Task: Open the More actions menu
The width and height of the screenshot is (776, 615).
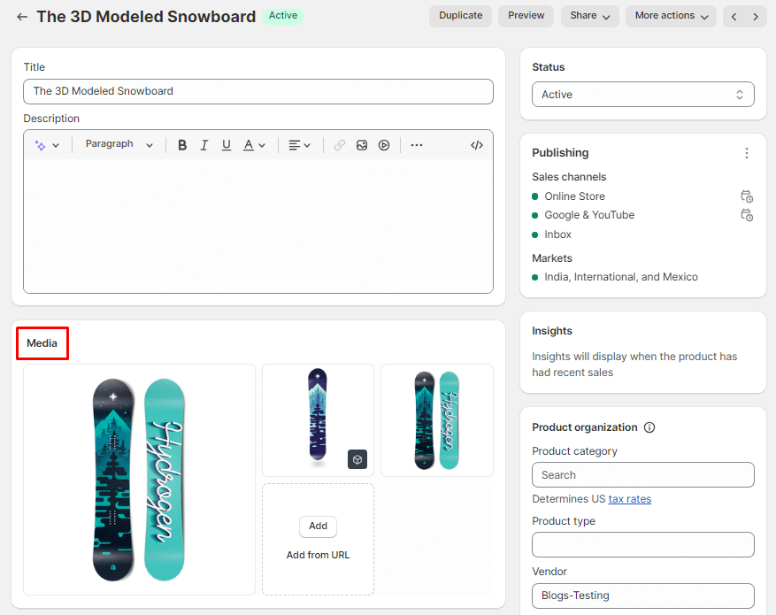Action: [x=671, y=16]
